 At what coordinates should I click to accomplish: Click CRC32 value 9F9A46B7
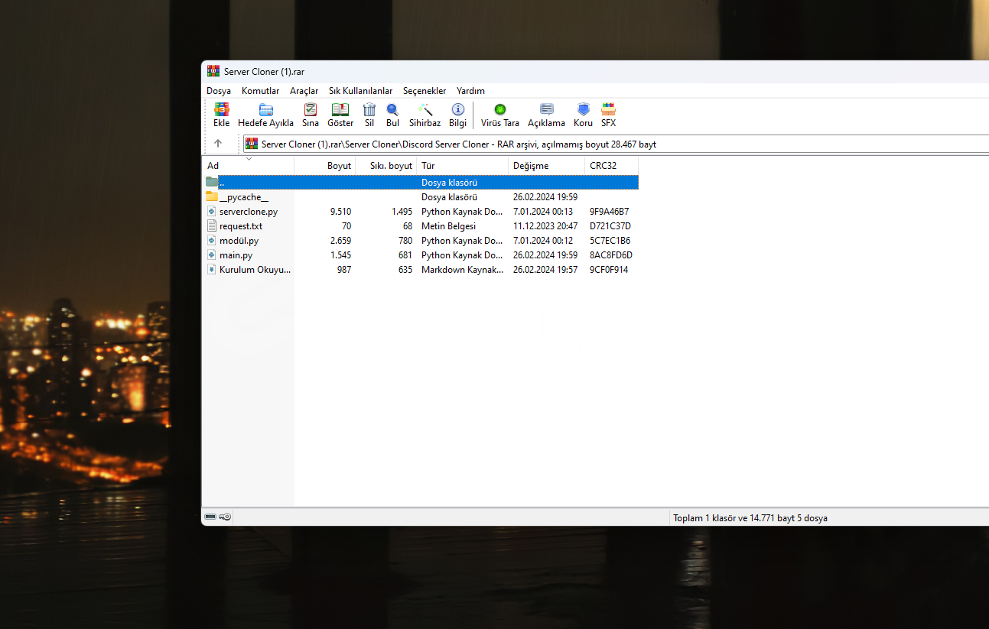tap(610, 212)
